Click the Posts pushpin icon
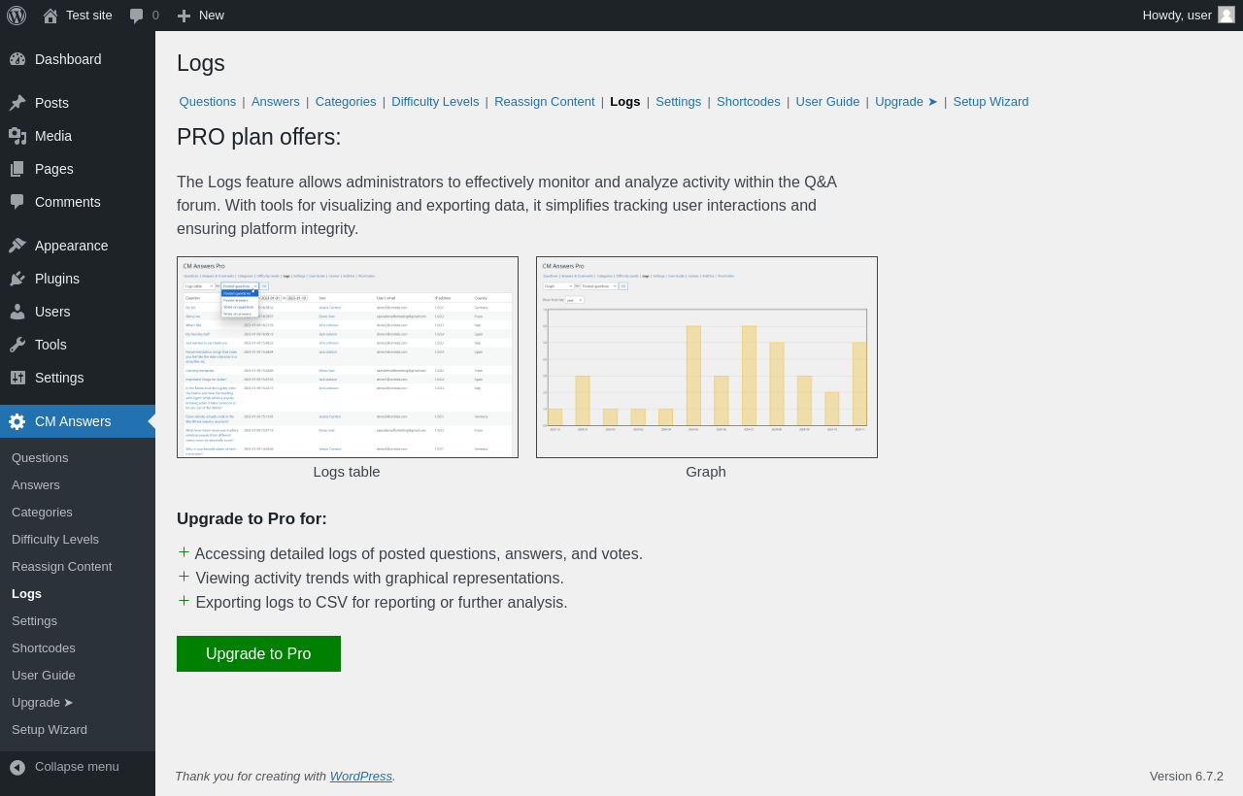 17,103
